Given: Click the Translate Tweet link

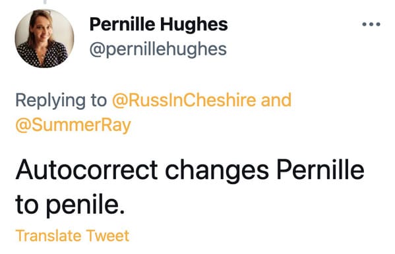Looking at the screenshot, I should (73, 236).
